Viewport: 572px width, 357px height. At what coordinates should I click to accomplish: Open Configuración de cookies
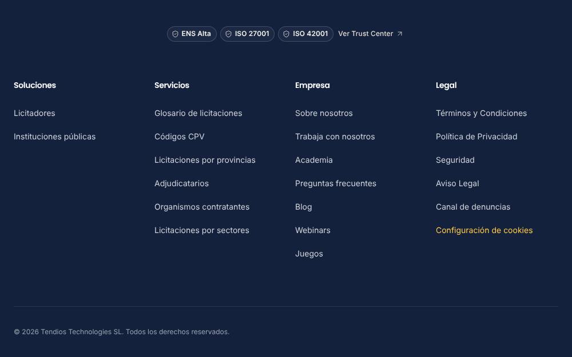[x=484, y=230]
